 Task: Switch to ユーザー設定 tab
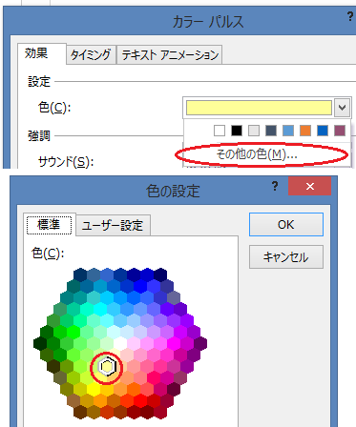(x=113, y=226)
